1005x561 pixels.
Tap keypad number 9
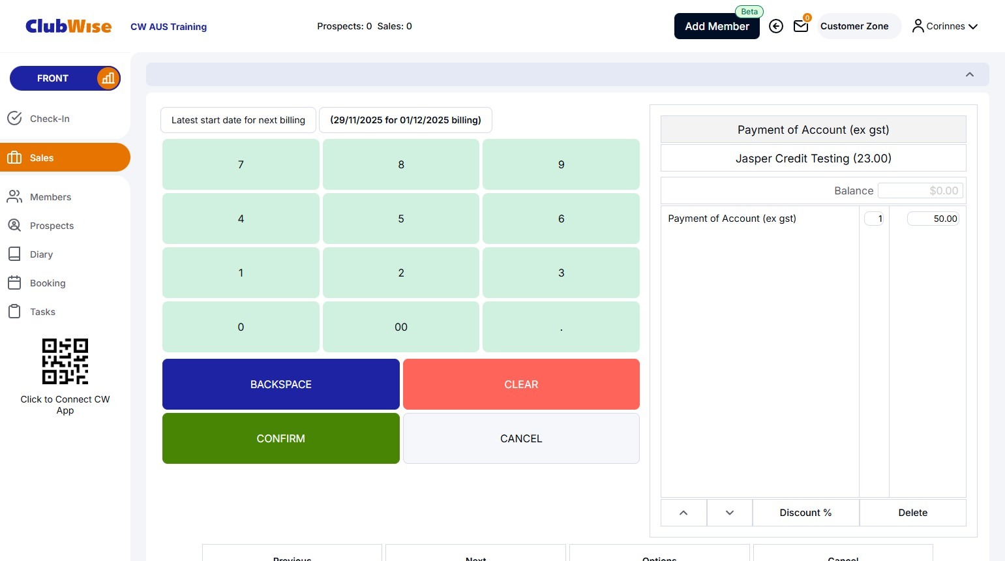pyautogui.click(x=561, y=164)
